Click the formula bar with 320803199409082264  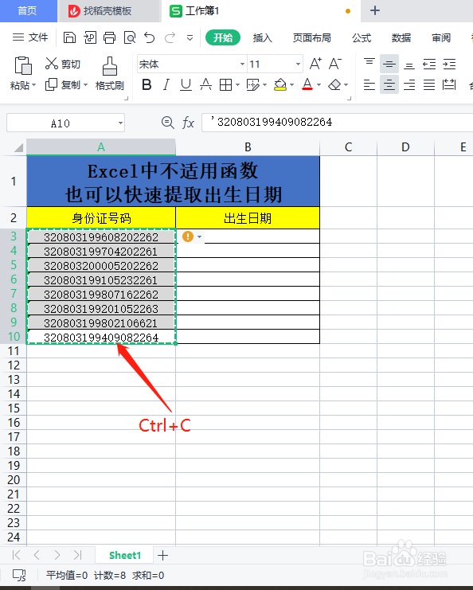point(337,123)
